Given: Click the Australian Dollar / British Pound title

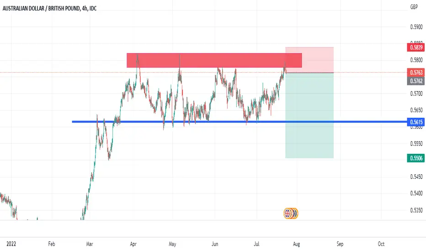Looking at the screenshot, I should pyautogui.click(x=49, y=8).
